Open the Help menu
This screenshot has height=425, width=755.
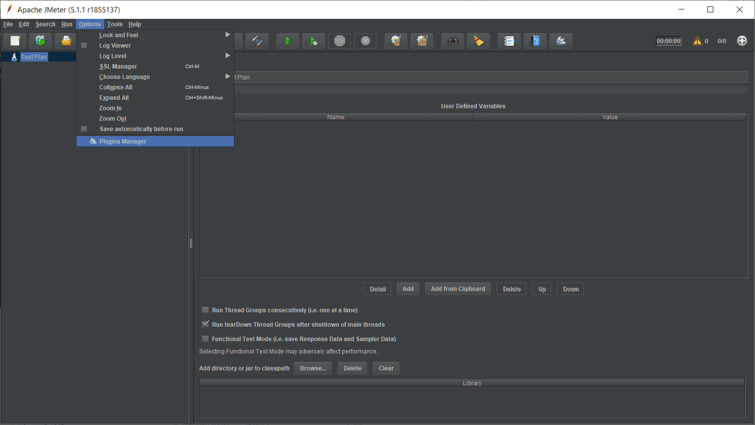pyautogui.click(x=135, y=24)
